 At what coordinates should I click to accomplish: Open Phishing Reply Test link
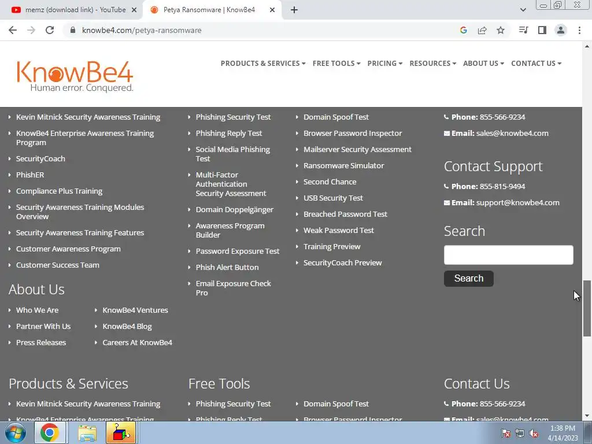pos(229,134)
